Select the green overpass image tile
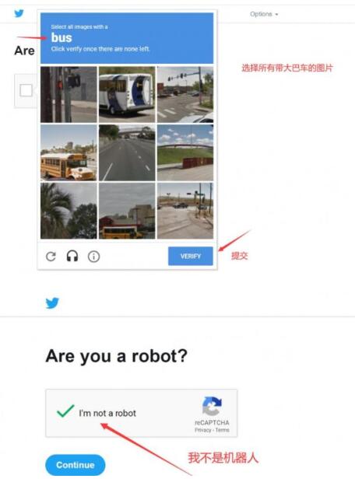 point(185,152)
